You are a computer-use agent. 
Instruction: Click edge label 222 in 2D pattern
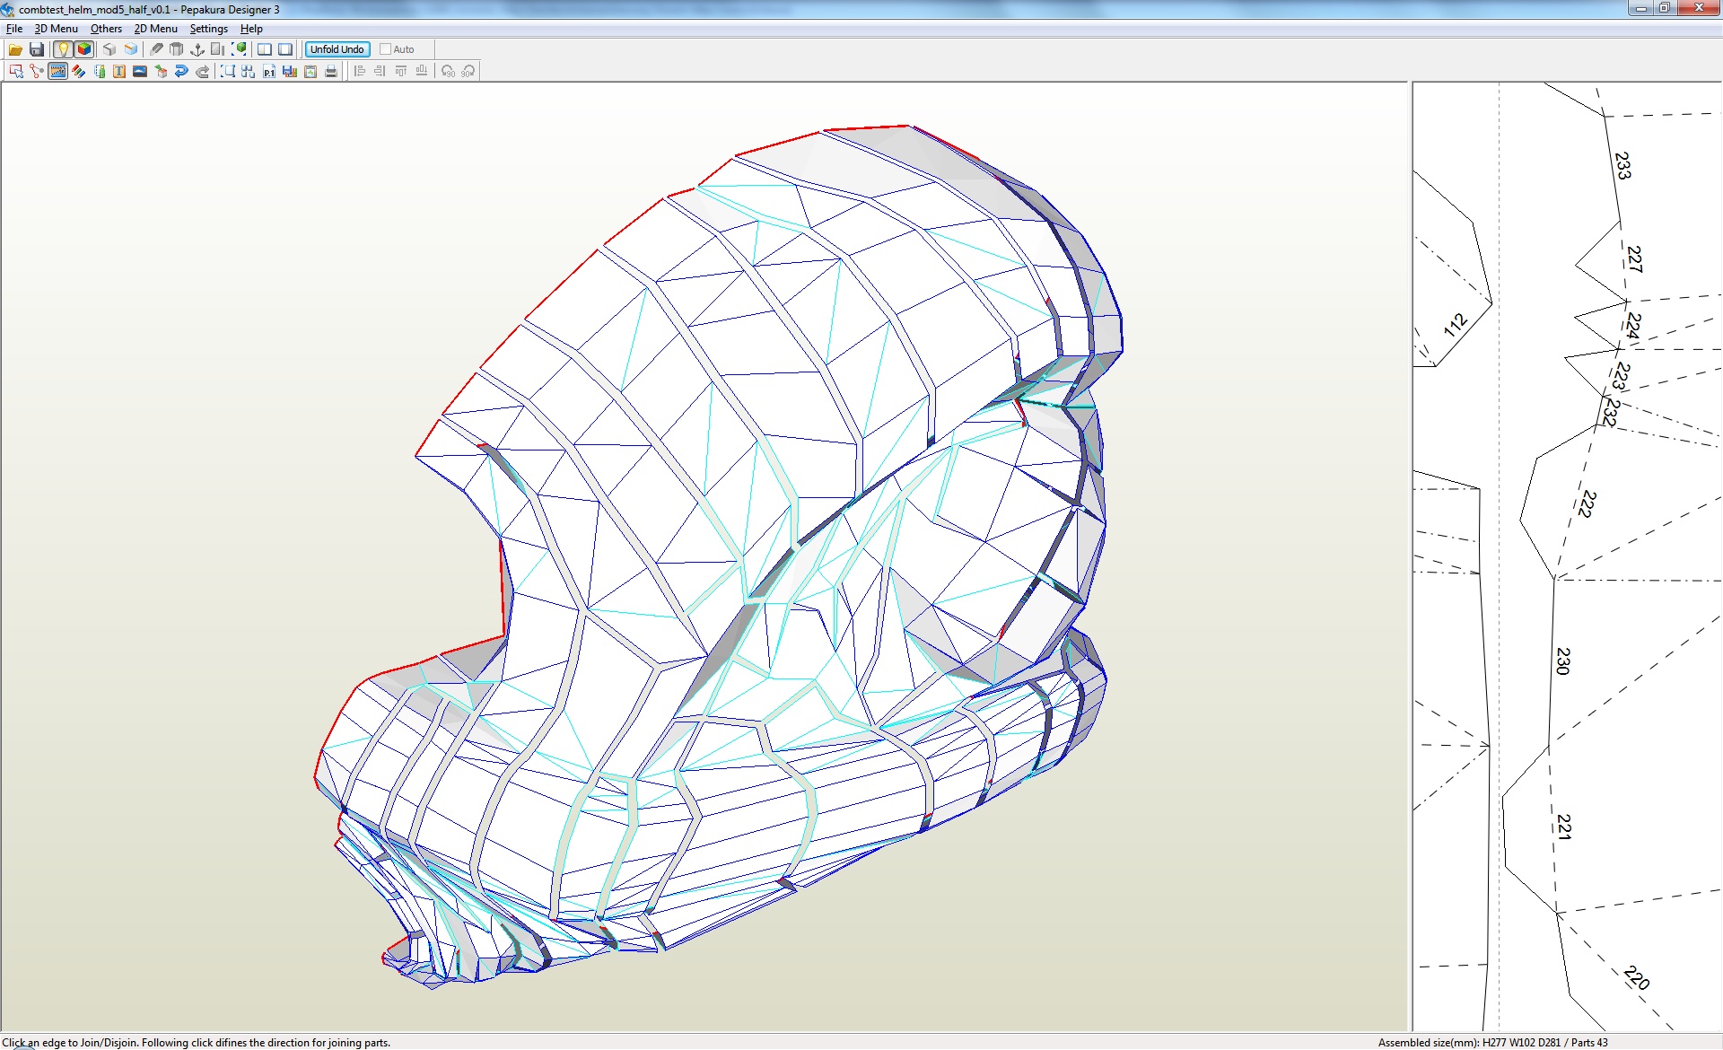[1587, 503]
